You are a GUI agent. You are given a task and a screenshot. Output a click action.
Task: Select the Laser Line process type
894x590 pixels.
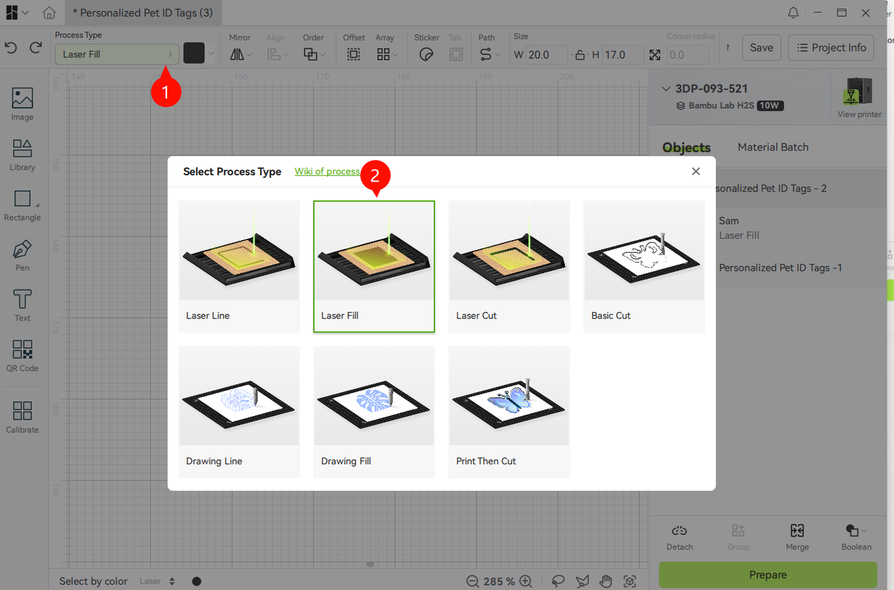pos(239,266)
